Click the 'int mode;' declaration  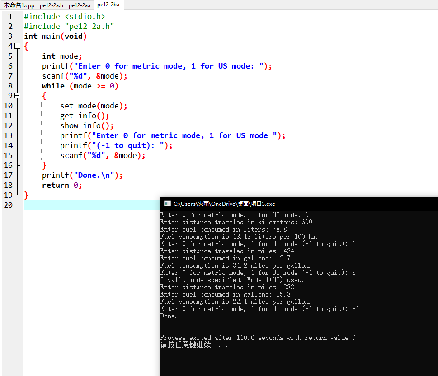(x=62, y=56)
